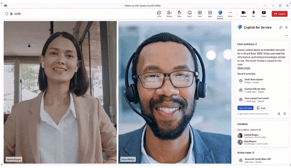Image resolution: width=291 pixels, height=168 pixels.
Task: Select the Copilot tab in toolbar
Action: (x=220, y=13)
